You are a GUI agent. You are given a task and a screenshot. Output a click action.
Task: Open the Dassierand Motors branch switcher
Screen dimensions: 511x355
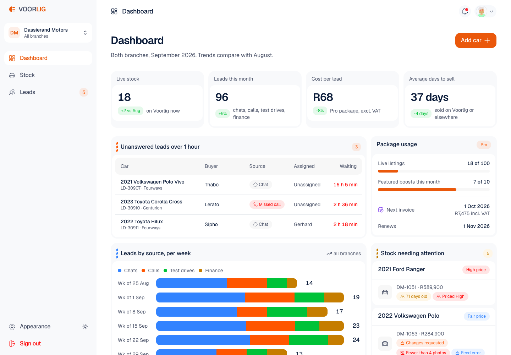tap(48, 33)
